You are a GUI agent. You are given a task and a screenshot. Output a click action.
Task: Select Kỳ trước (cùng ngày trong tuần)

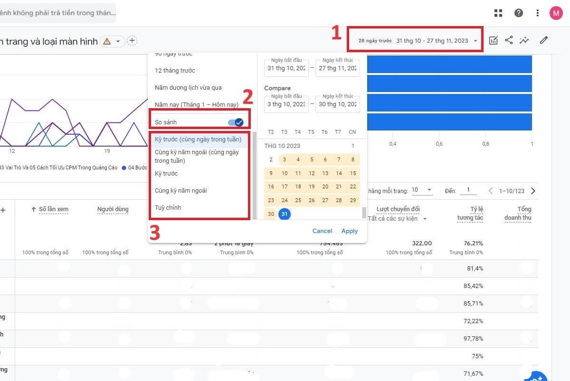click(x=198, y=139)
